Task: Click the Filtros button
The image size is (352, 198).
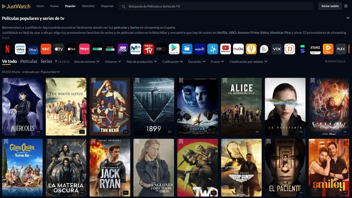Action: [x=62, y=62]
